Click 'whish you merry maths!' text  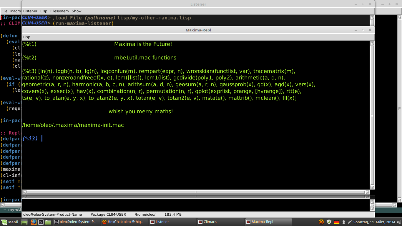141,112
